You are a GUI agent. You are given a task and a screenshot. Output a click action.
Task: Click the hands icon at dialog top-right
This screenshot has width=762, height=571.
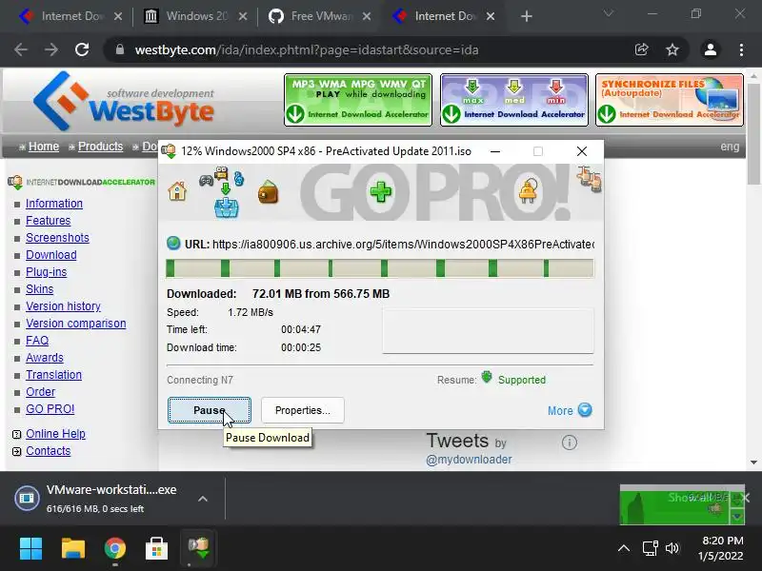(589, 179)
